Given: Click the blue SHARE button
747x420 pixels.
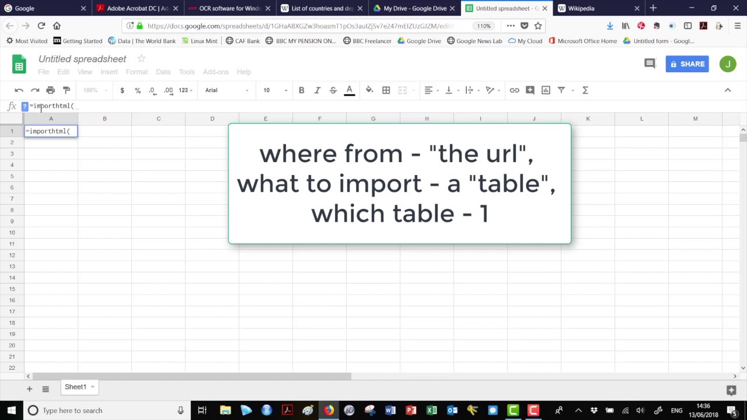Looking at the screenshot, I should click(x=687, y=64).
